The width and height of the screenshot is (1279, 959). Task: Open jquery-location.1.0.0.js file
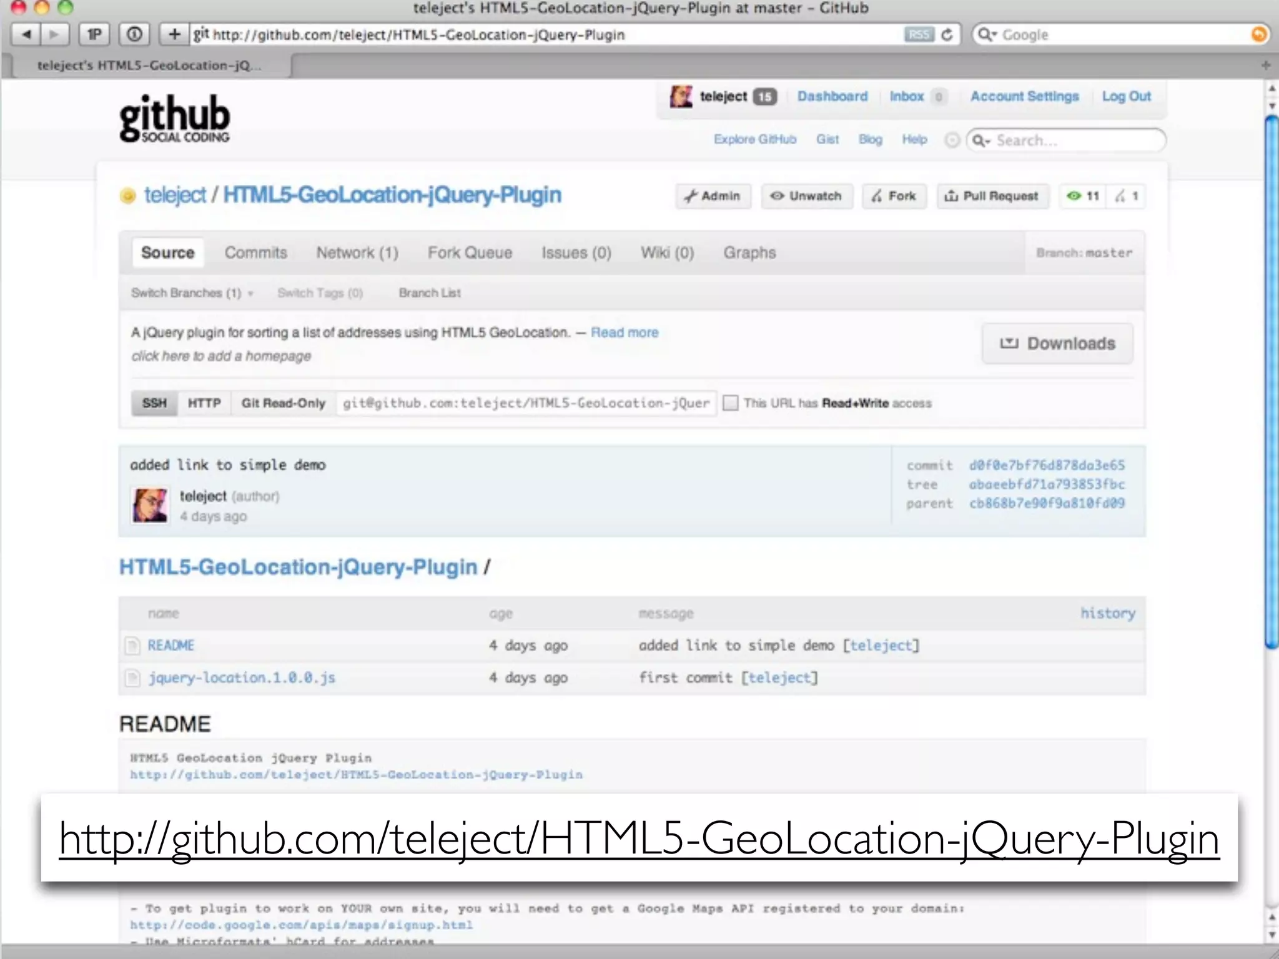coord(242,678)
